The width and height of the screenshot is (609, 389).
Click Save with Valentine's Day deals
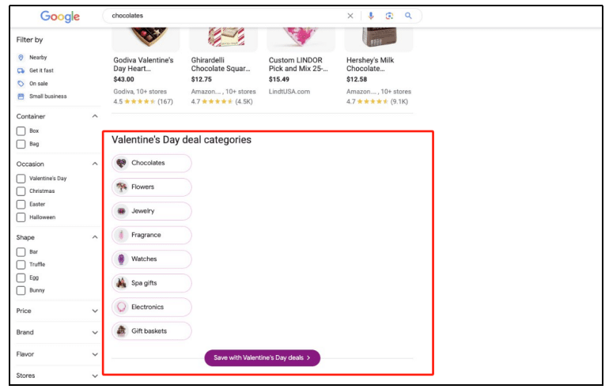coord(262,358)
